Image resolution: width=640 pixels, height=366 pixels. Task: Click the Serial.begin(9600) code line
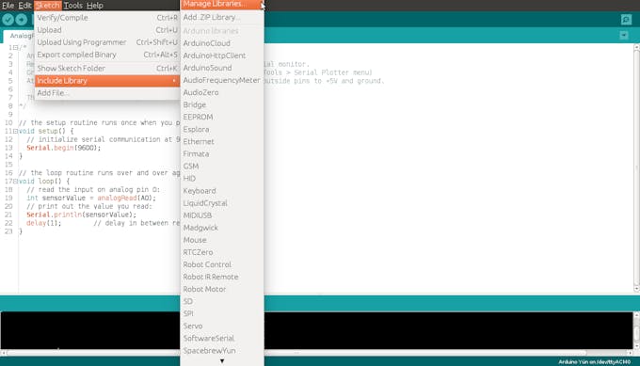coord(64,148)
